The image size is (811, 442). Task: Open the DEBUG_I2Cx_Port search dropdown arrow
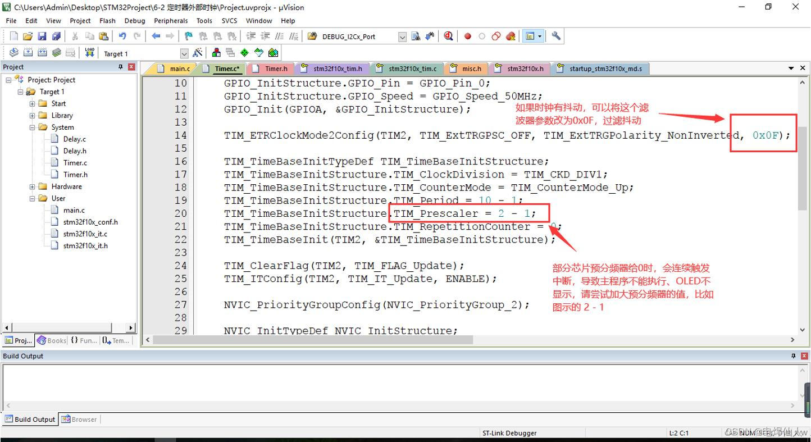(x=402, y=37)
